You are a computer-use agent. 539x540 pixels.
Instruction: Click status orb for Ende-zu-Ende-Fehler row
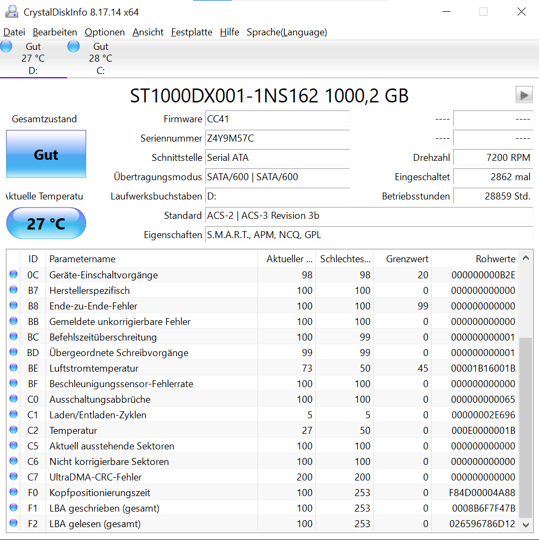(13, 305)
